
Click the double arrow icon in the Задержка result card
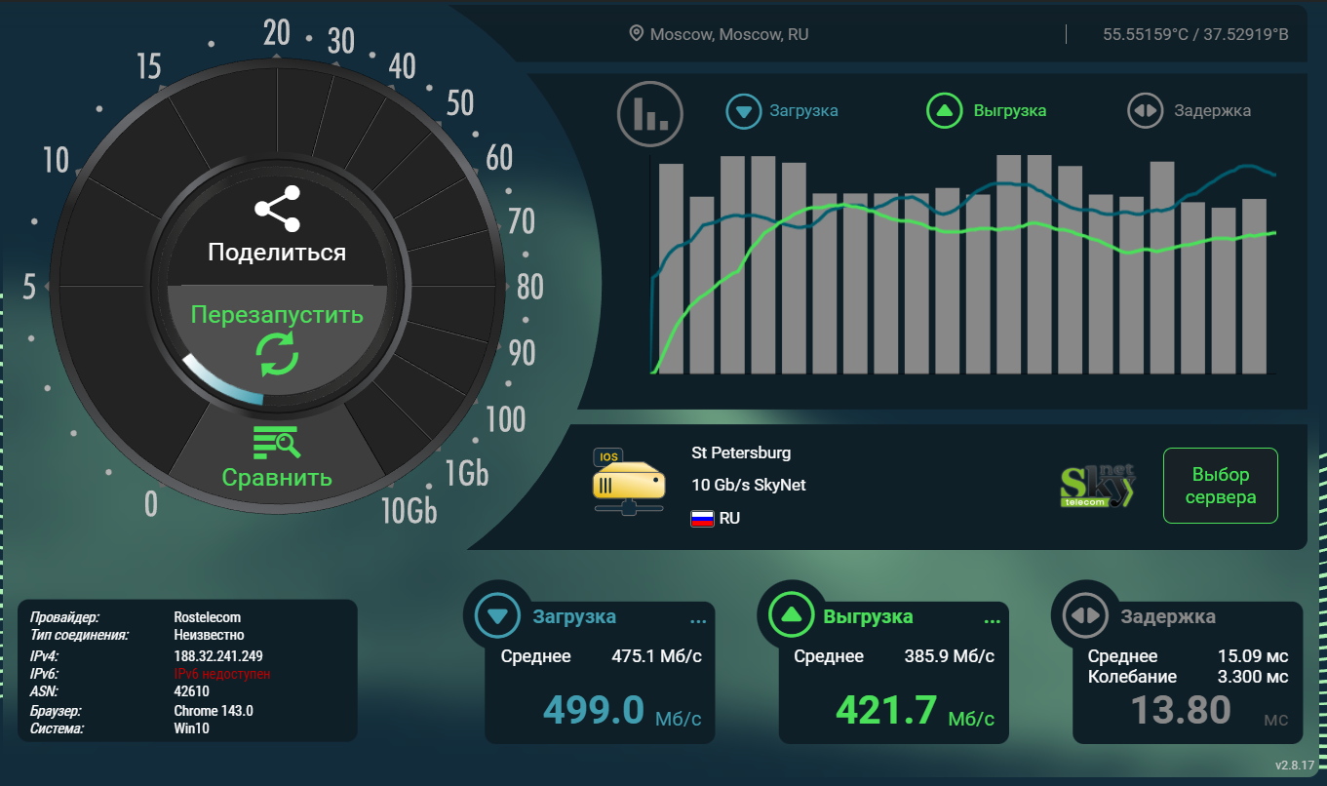click(x=1085, y=616)
